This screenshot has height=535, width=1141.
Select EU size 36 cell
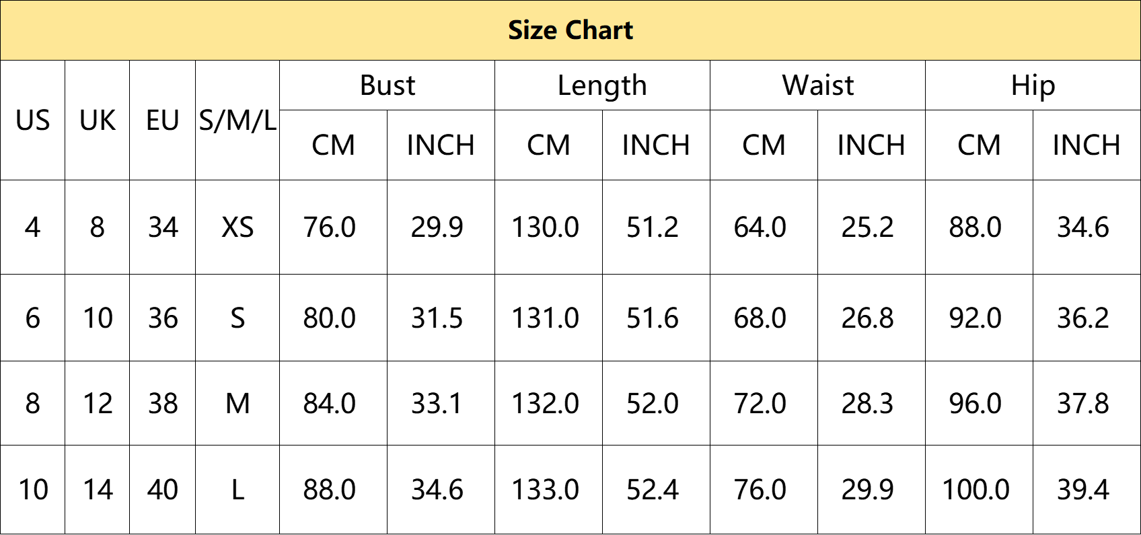(162, 318)
